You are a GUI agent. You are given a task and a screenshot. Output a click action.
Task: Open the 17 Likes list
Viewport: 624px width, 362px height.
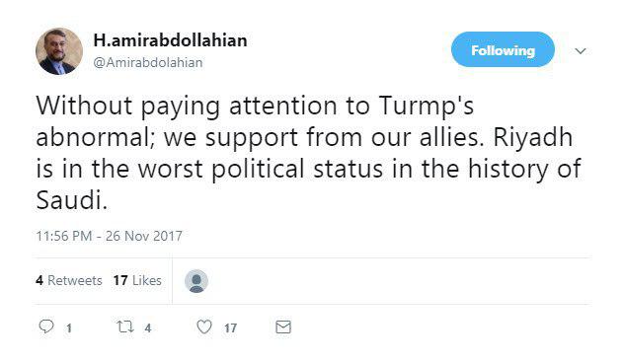click(x=137, y=280)
